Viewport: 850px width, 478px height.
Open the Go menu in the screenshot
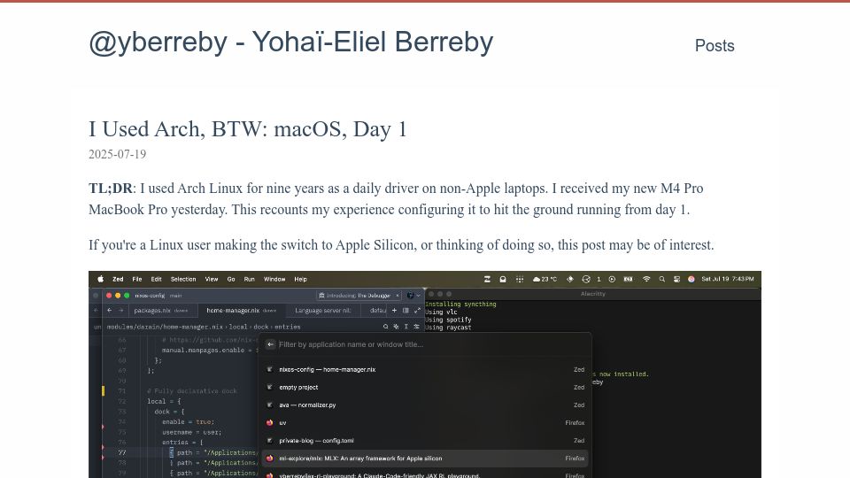pyautogui.click(x=231, y=279)
